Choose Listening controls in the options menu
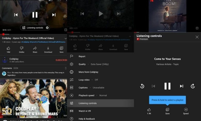The height and width of the screenshot is (121, 201). [100, 103]
